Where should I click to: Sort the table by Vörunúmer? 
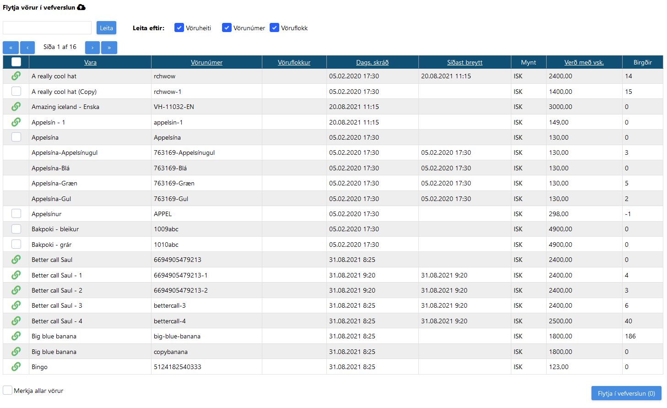(x=206, y=62)
